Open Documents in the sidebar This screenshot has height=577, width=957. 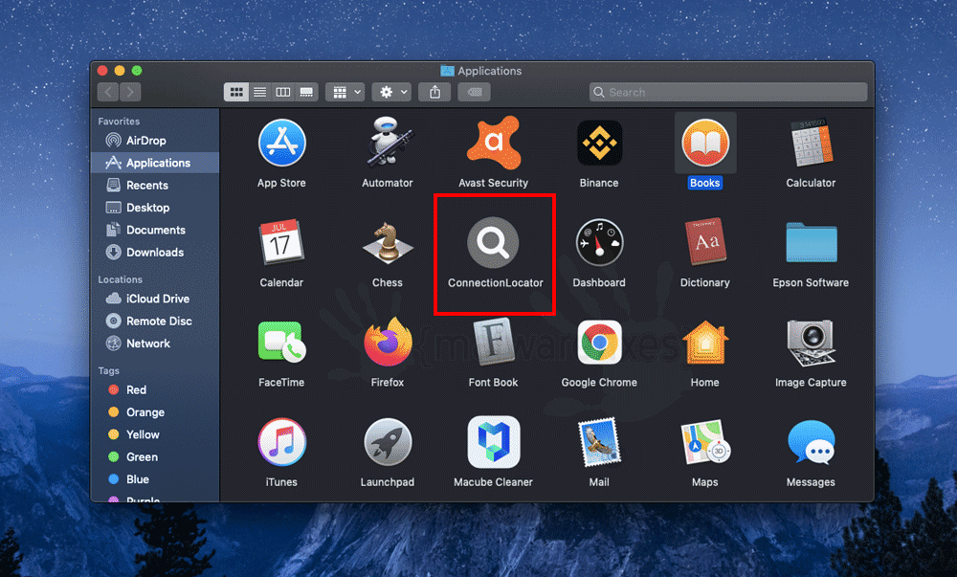click(x=155, y=230)
